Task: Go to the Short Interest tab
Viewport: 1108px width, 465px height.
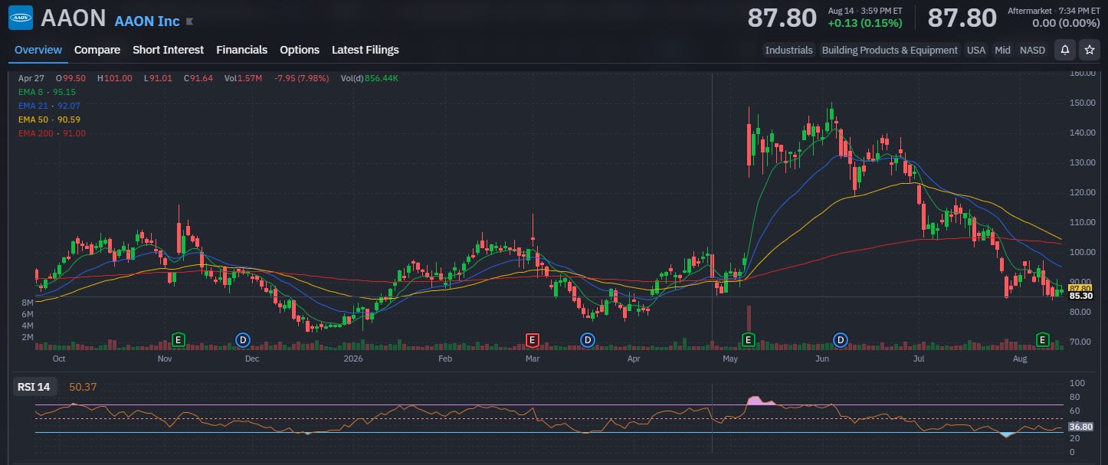Action: (168, 50)
